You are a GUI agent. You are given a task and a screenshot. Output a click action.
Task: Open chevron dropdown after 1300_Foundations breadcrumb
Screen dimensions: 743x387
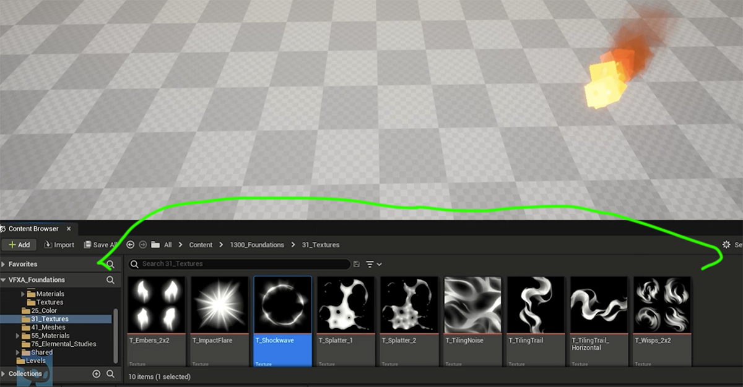pos(293,245)
